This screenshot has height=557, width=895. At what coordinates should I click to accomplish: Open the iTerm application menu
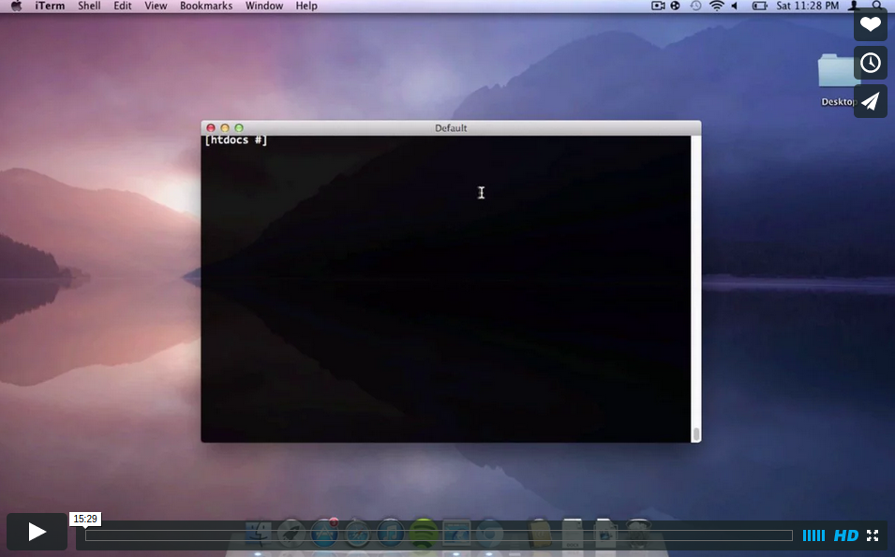point(50,6)
